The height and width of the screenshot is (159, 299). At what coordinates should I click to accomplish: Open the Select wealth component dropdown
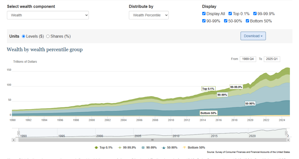point(48,15)
